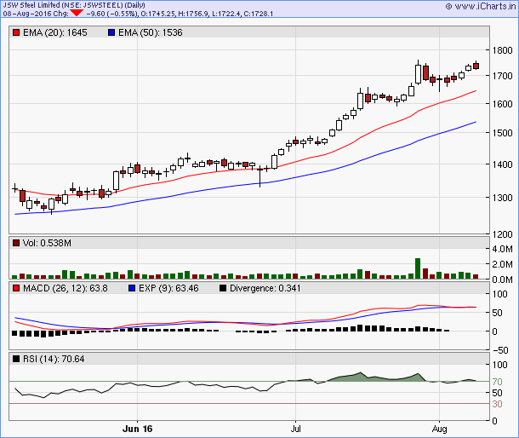This screenshot has width=519, height=438.
Task: Click the low price 'L:1722.4'
Action: pos(225,14)
